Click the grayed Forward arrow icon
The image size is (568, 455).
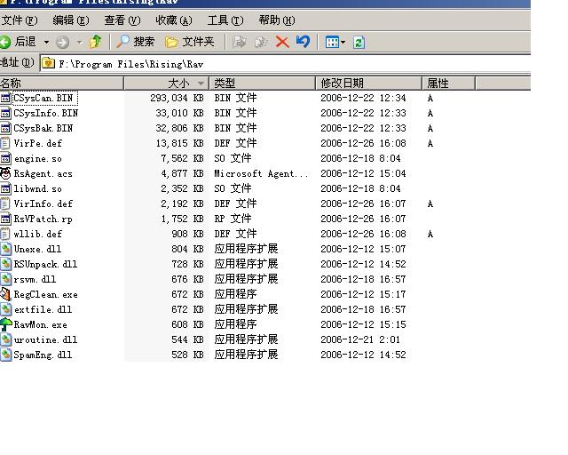pyautogui.click(x=63, y=43)
